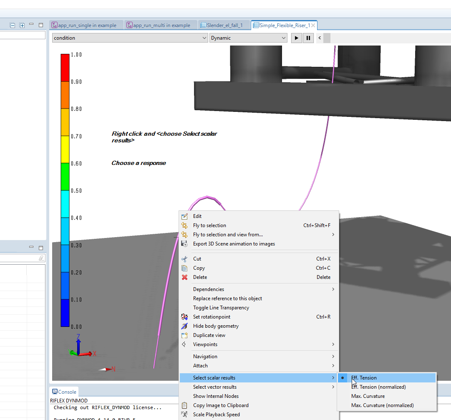This screenshot has height=420, width=451.
Task: Click the Hide body geometry icon
Action: tap(184, 326)
